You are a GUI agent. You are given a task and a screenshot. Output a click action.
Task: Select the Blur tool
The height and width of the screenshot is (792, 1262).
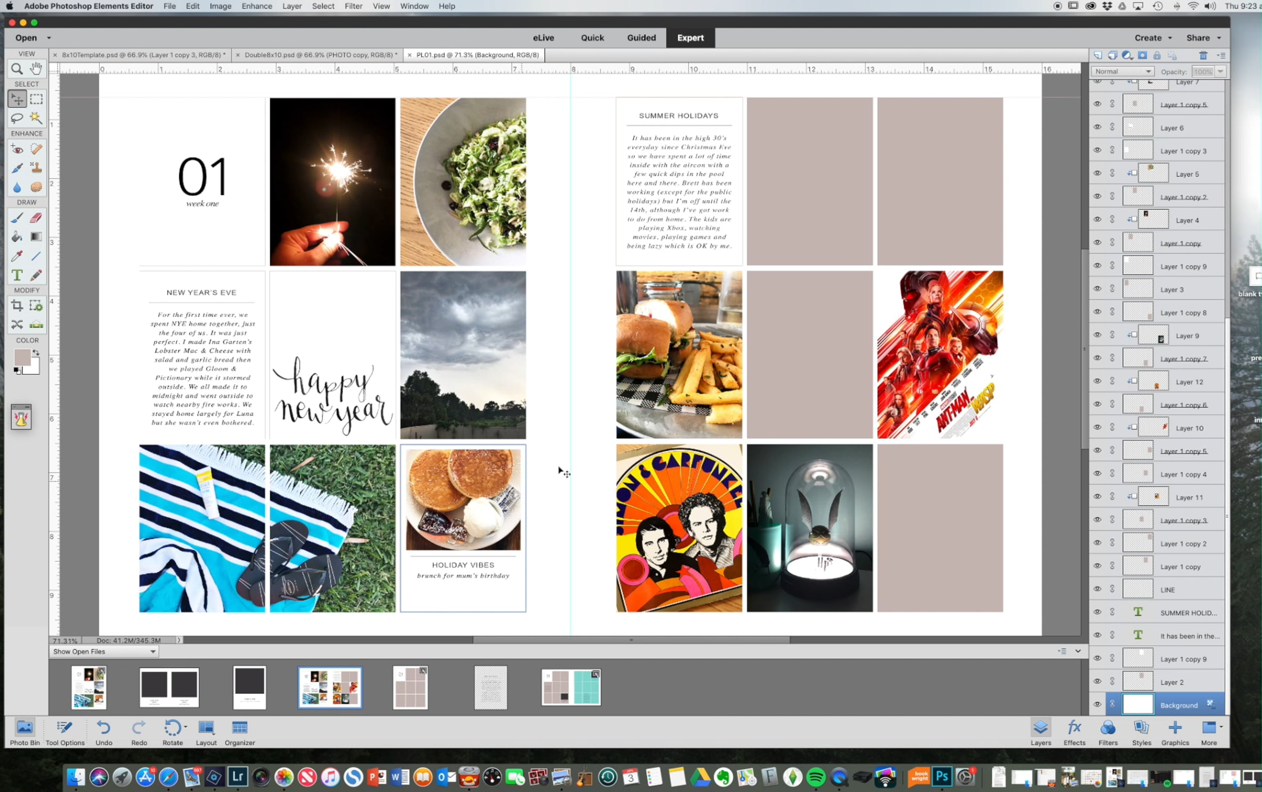(17, 187)
